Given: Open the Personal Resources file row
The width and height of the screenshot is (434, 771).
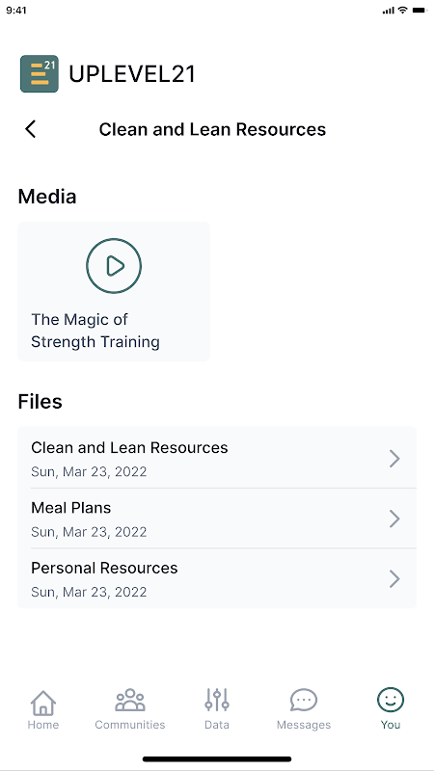Looking at the screenshot, I should [217, 578].
